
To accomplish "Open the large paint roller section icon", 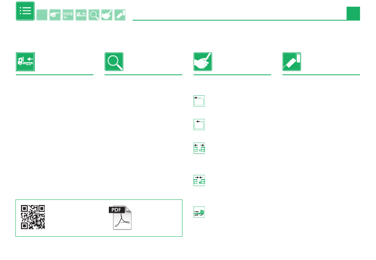I will (x=292, y=62).
